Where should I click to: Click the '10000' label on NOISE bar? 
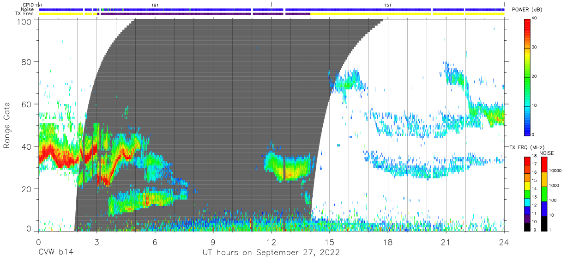click(555, 171)
